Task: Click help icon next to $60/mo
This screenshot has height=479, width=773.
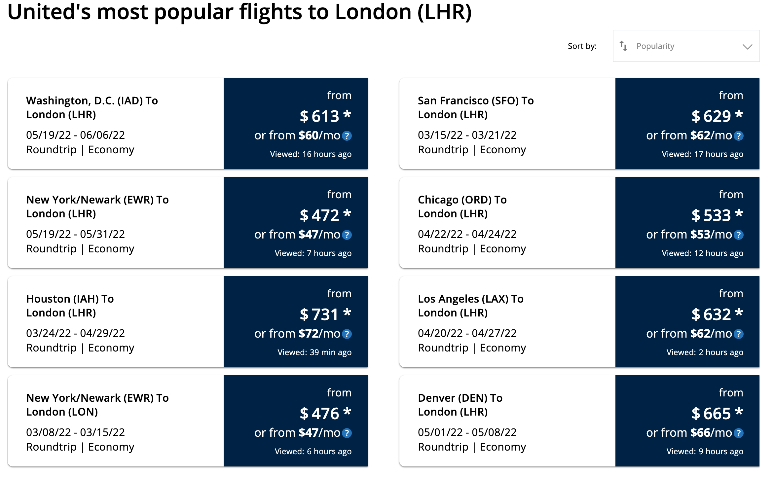Action: pyautogui.click(x=347, y=136)
